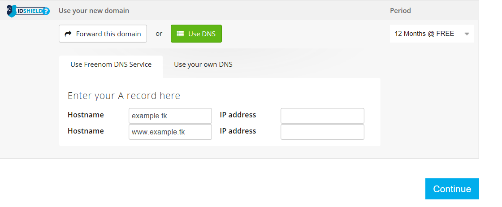Open the 12 Months @ FREE period dropdown
The height and width of the screenshot is (207, 502).
click(x=424, y=34)
